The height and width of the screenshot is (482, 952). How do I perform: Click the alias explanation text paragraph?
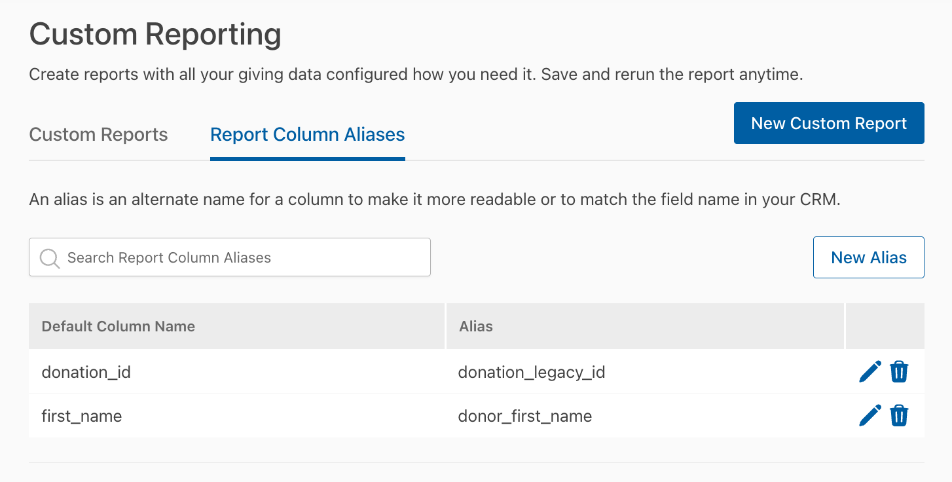click(x=435, y=200)
